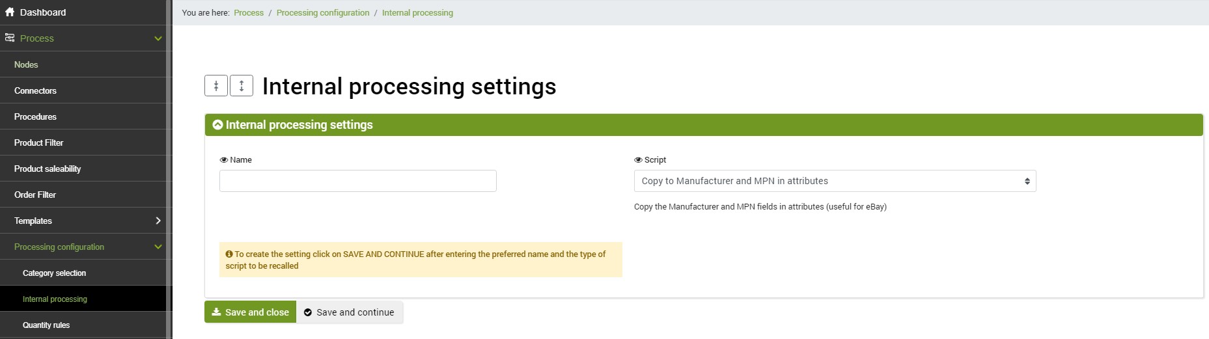
Task: Follow the Processing configuration breadcrumb link
Action: click(323, 12)
